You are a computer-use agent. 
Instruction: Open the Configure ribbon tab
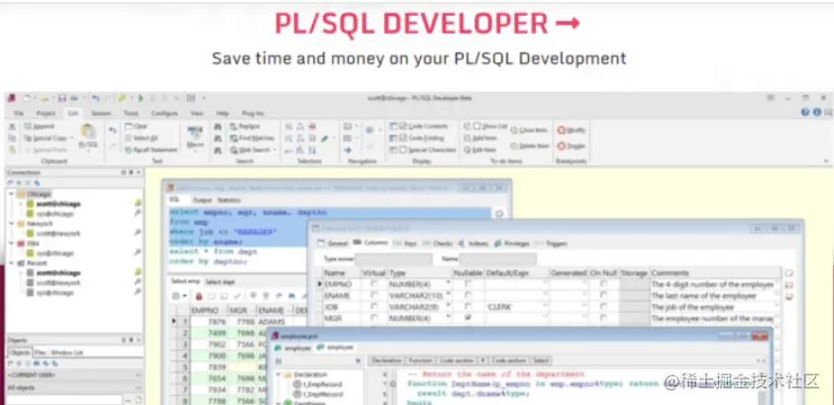click(164, 113)
